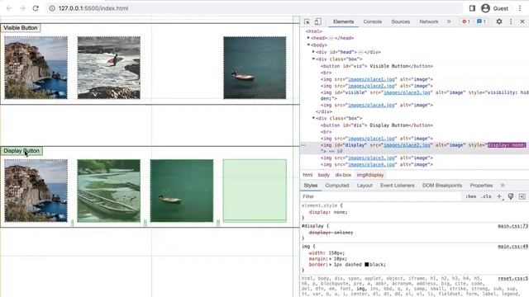Viewport: 529px width, 297px height.
Task: Click the cliff village image in top row
Action: (x=36, y=68)
